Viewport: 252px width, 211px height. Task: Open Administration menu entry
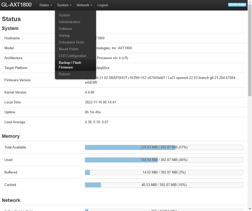(75, 22)
